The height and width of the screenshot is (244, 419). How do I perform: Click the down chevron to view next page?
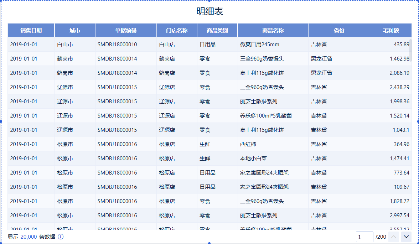coord(406,237)
